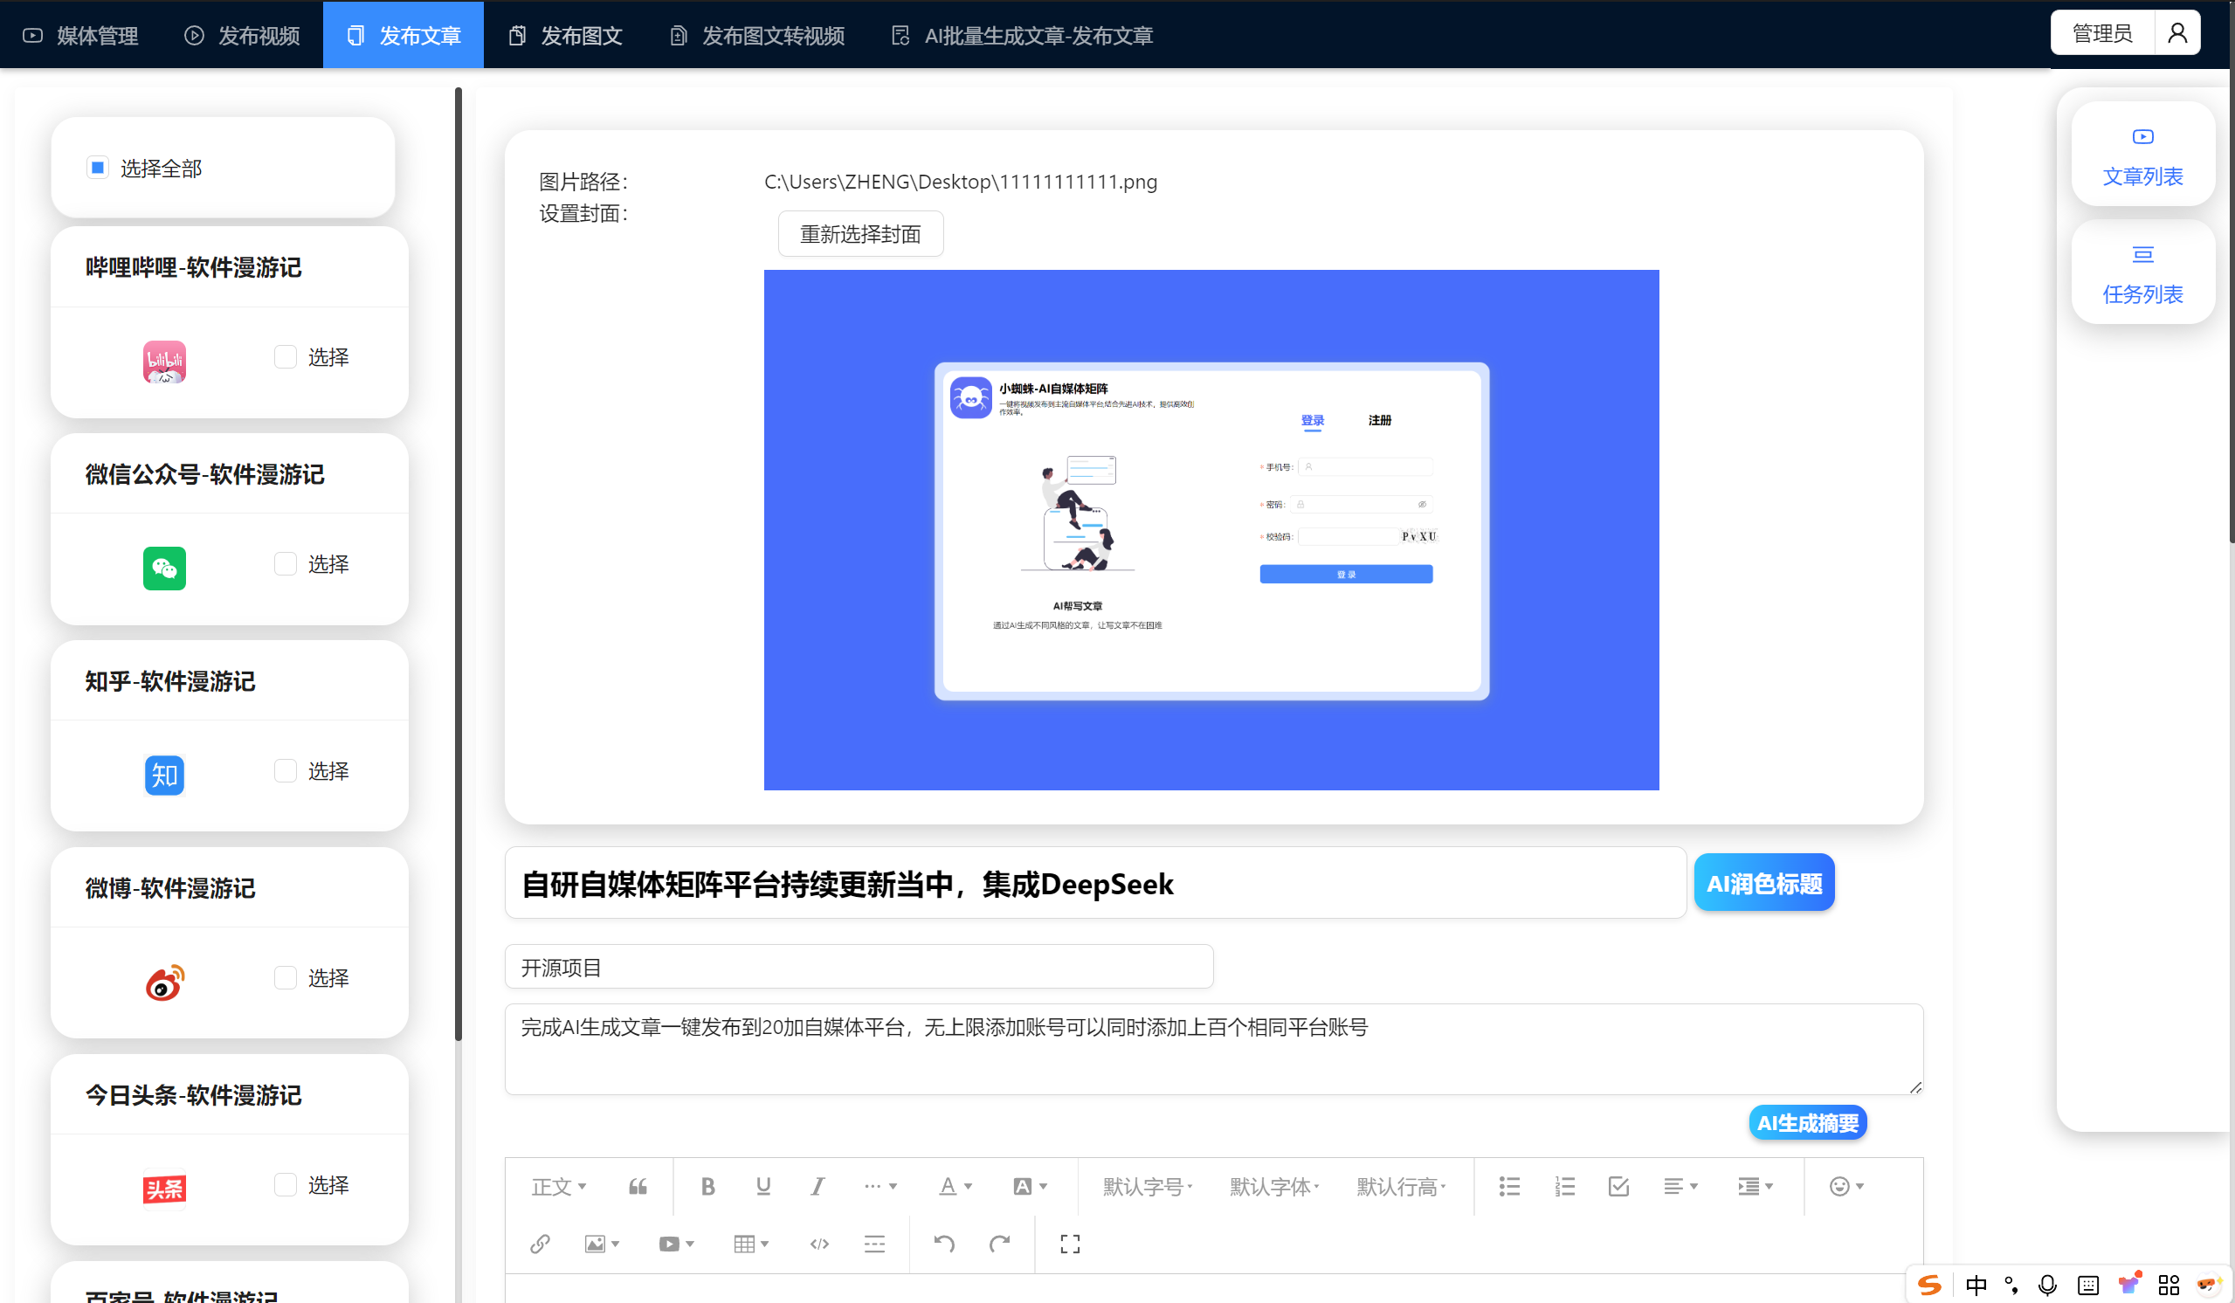Click the insert link icon

coord(540,1244)
